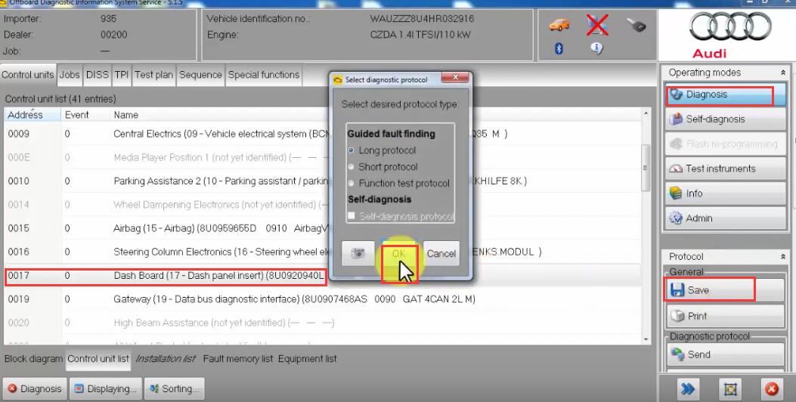Image resolution: width=796 pixels, height=402 pixels.
Task: Click the fullscreen frame icon at bottom right
Action: click(730, 389)
